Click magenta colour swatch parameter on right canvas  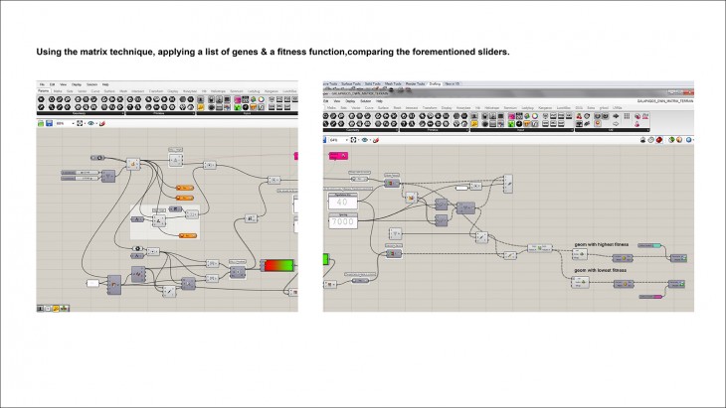click(x=650, y=296)
